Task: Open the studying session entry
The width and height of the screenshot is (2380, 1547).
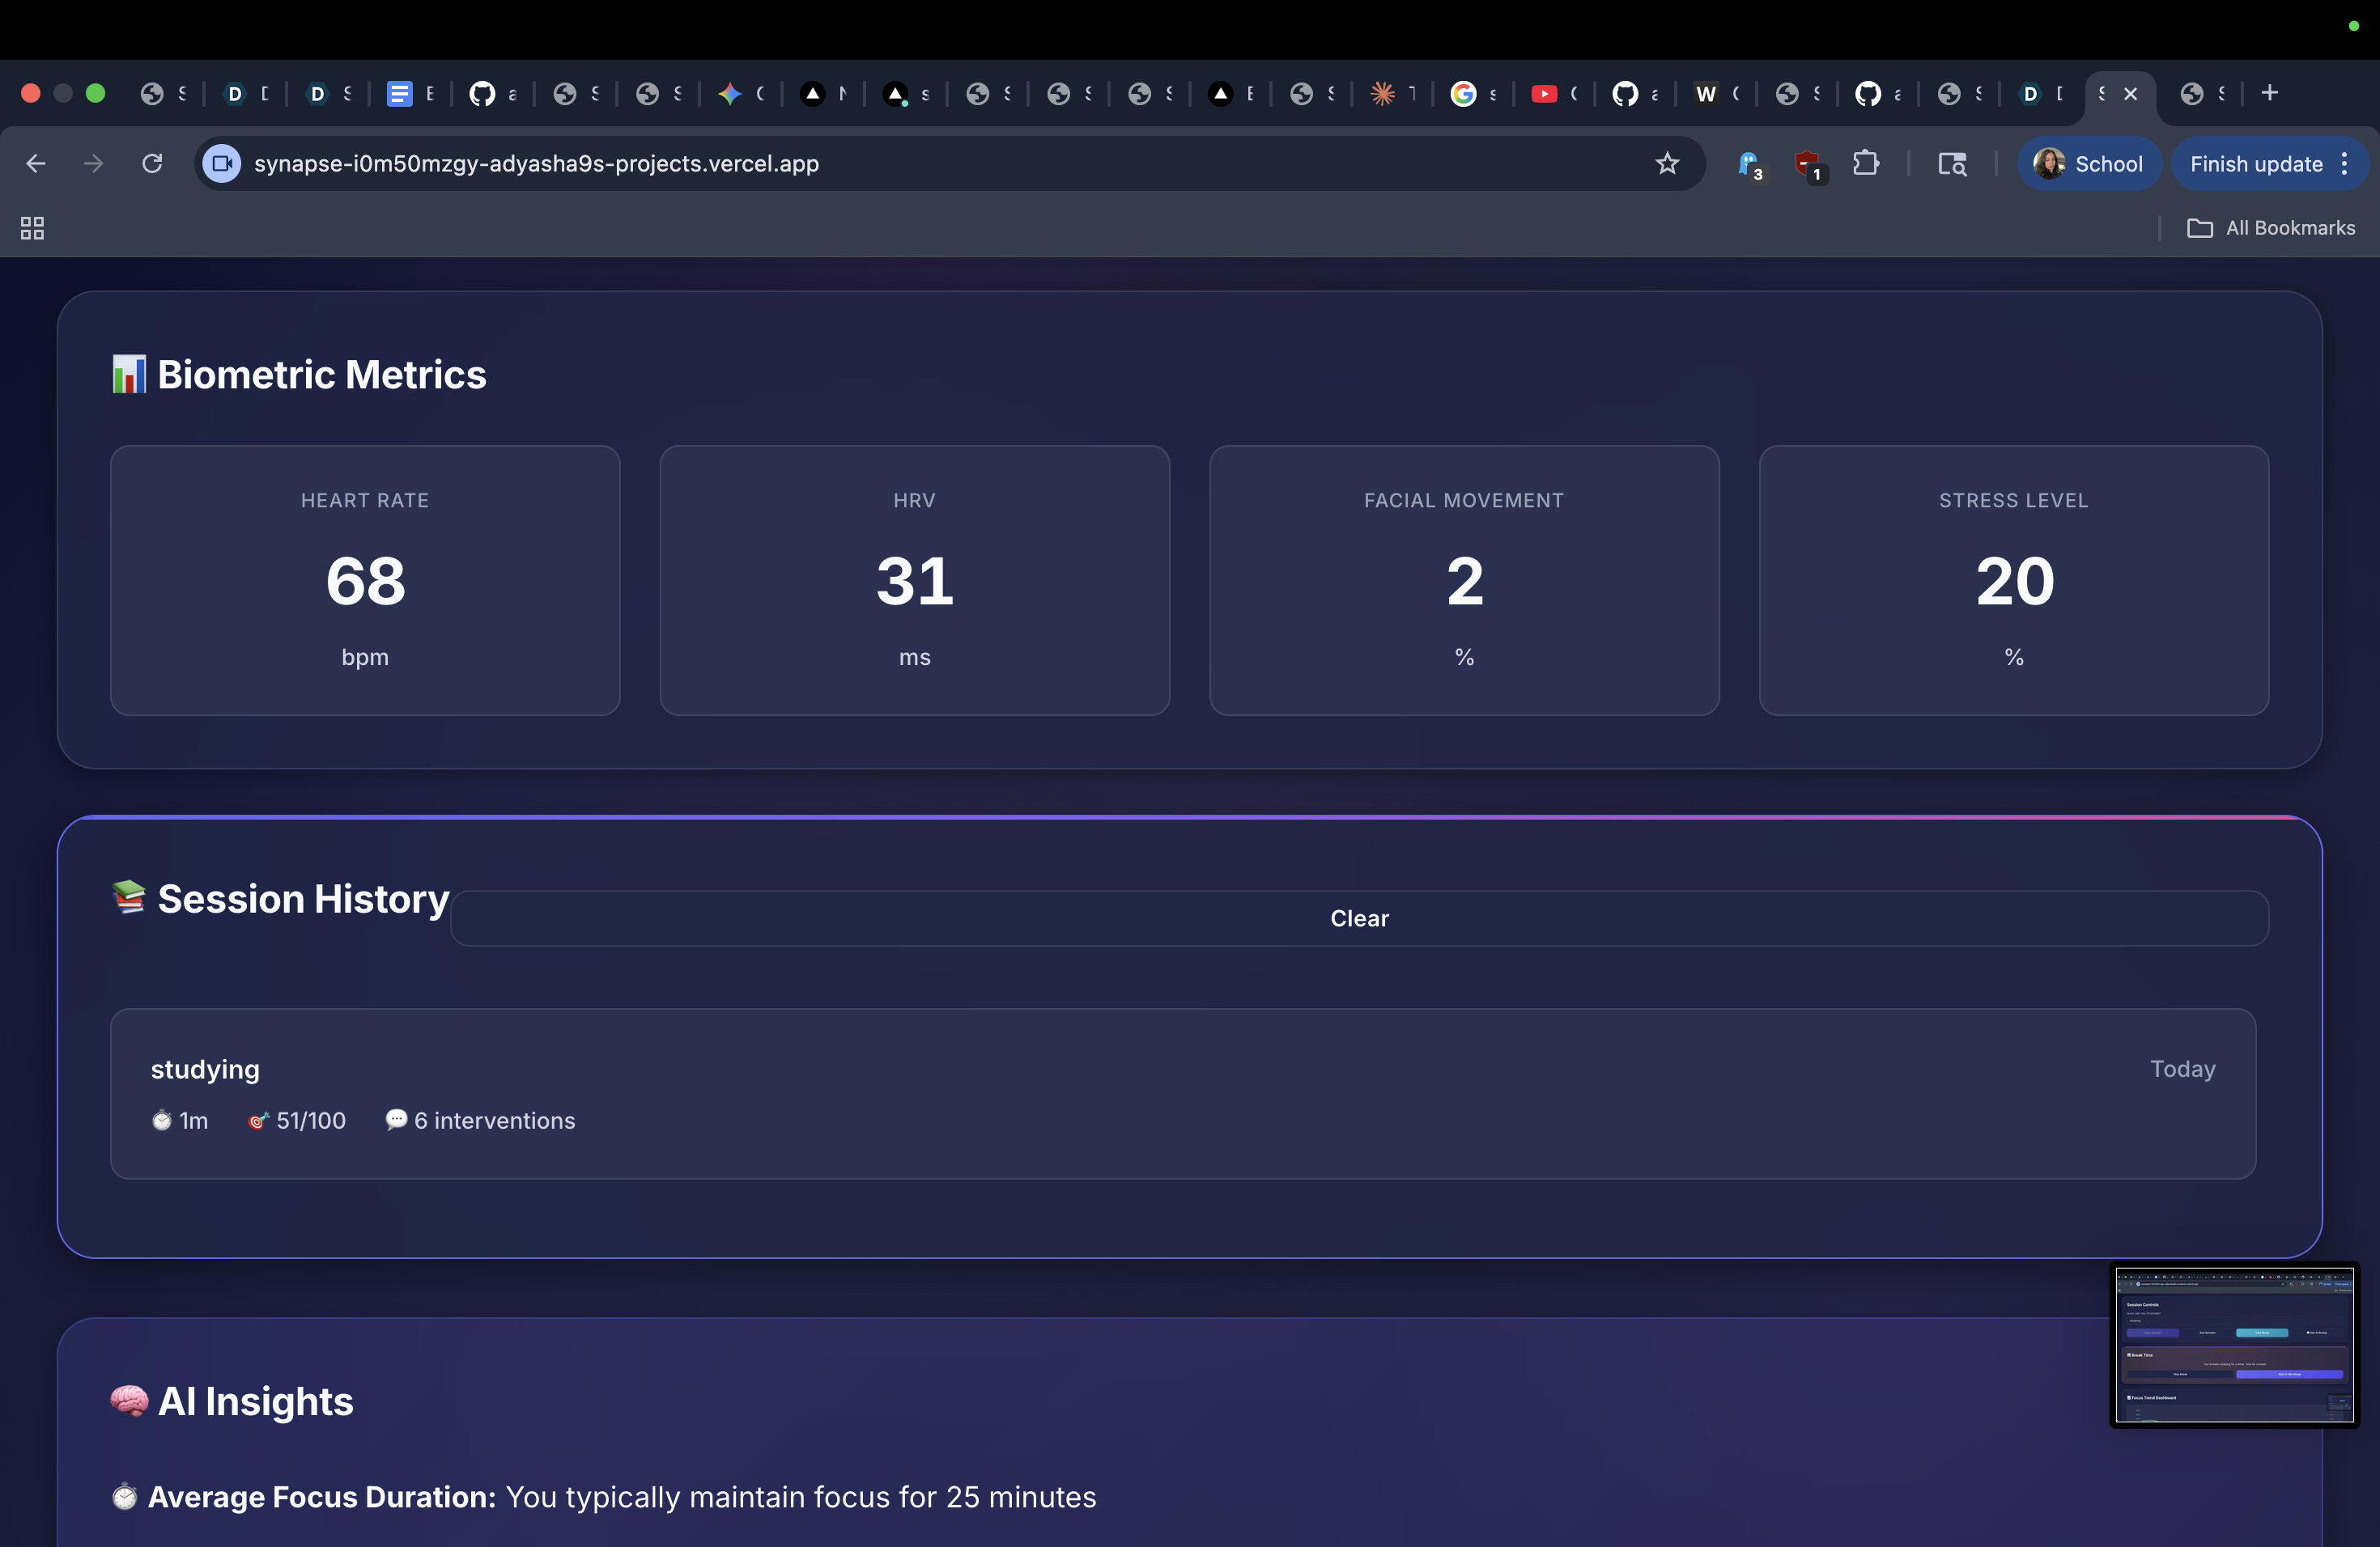Action: tap(1182, 1093)
